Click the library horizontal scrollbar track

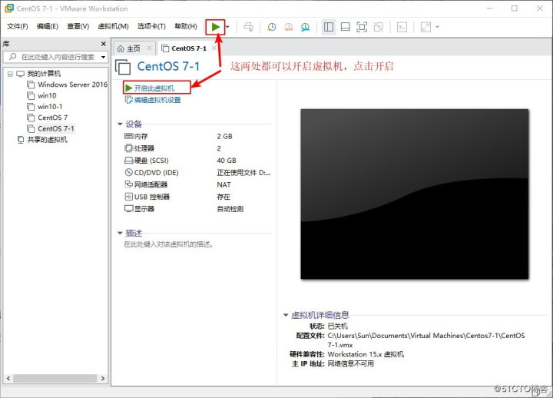(55, 378)
